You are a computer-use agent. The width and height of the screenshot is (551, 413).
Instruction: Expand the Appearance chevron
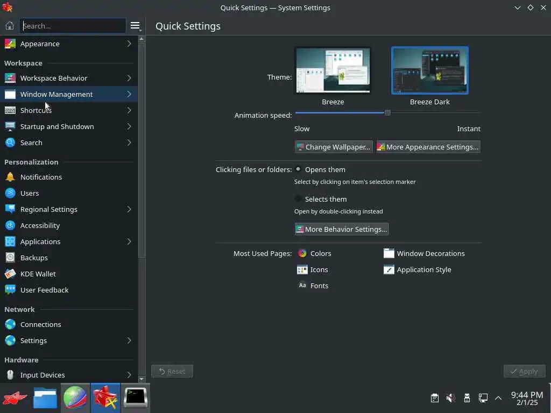click(129, 44)
